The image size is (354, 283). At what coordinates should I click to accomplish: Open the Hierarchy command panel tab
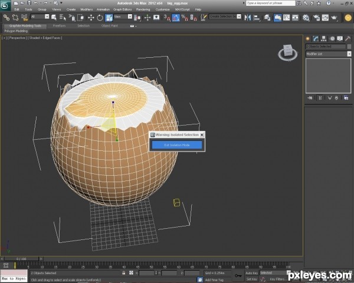[324, 38]
